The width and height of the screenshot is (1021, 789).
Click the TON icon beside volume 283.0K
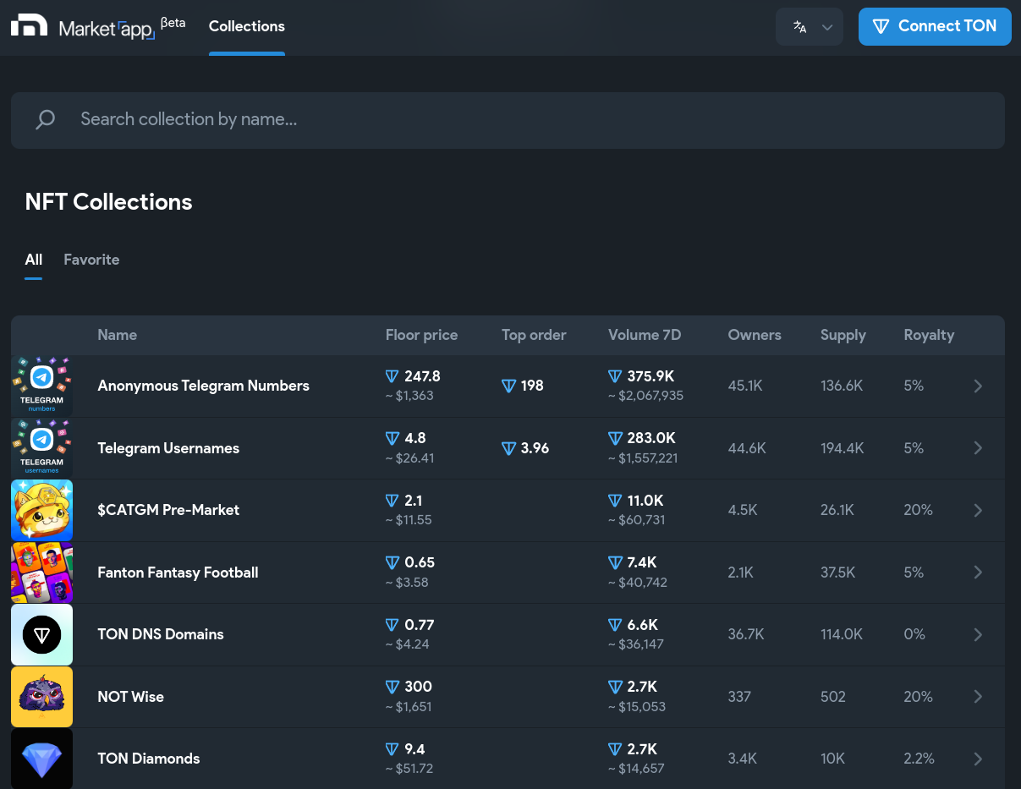[615, 438]
